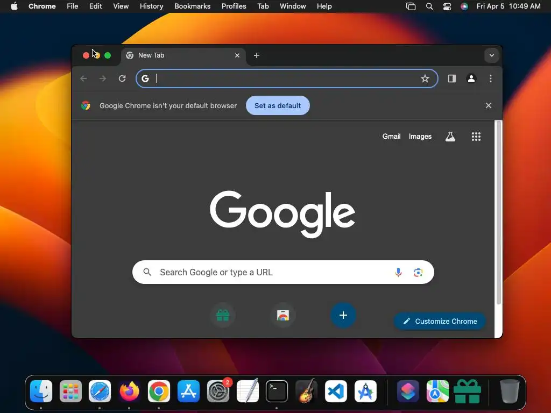This screenshot has height=413, width=551.
Task: Open Stage Manager icon in the menu bar
Action: pos(411,6)
